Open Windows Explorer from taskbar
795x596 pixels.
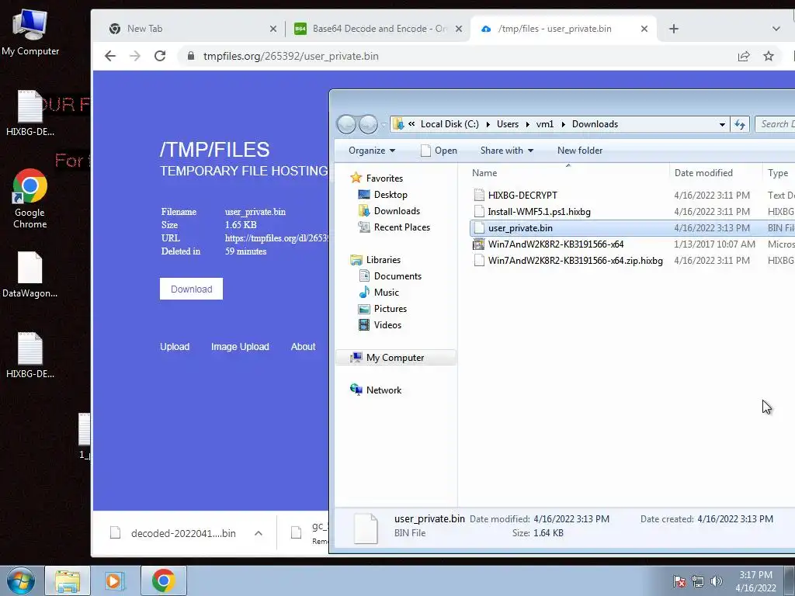(x=68, y=580)
